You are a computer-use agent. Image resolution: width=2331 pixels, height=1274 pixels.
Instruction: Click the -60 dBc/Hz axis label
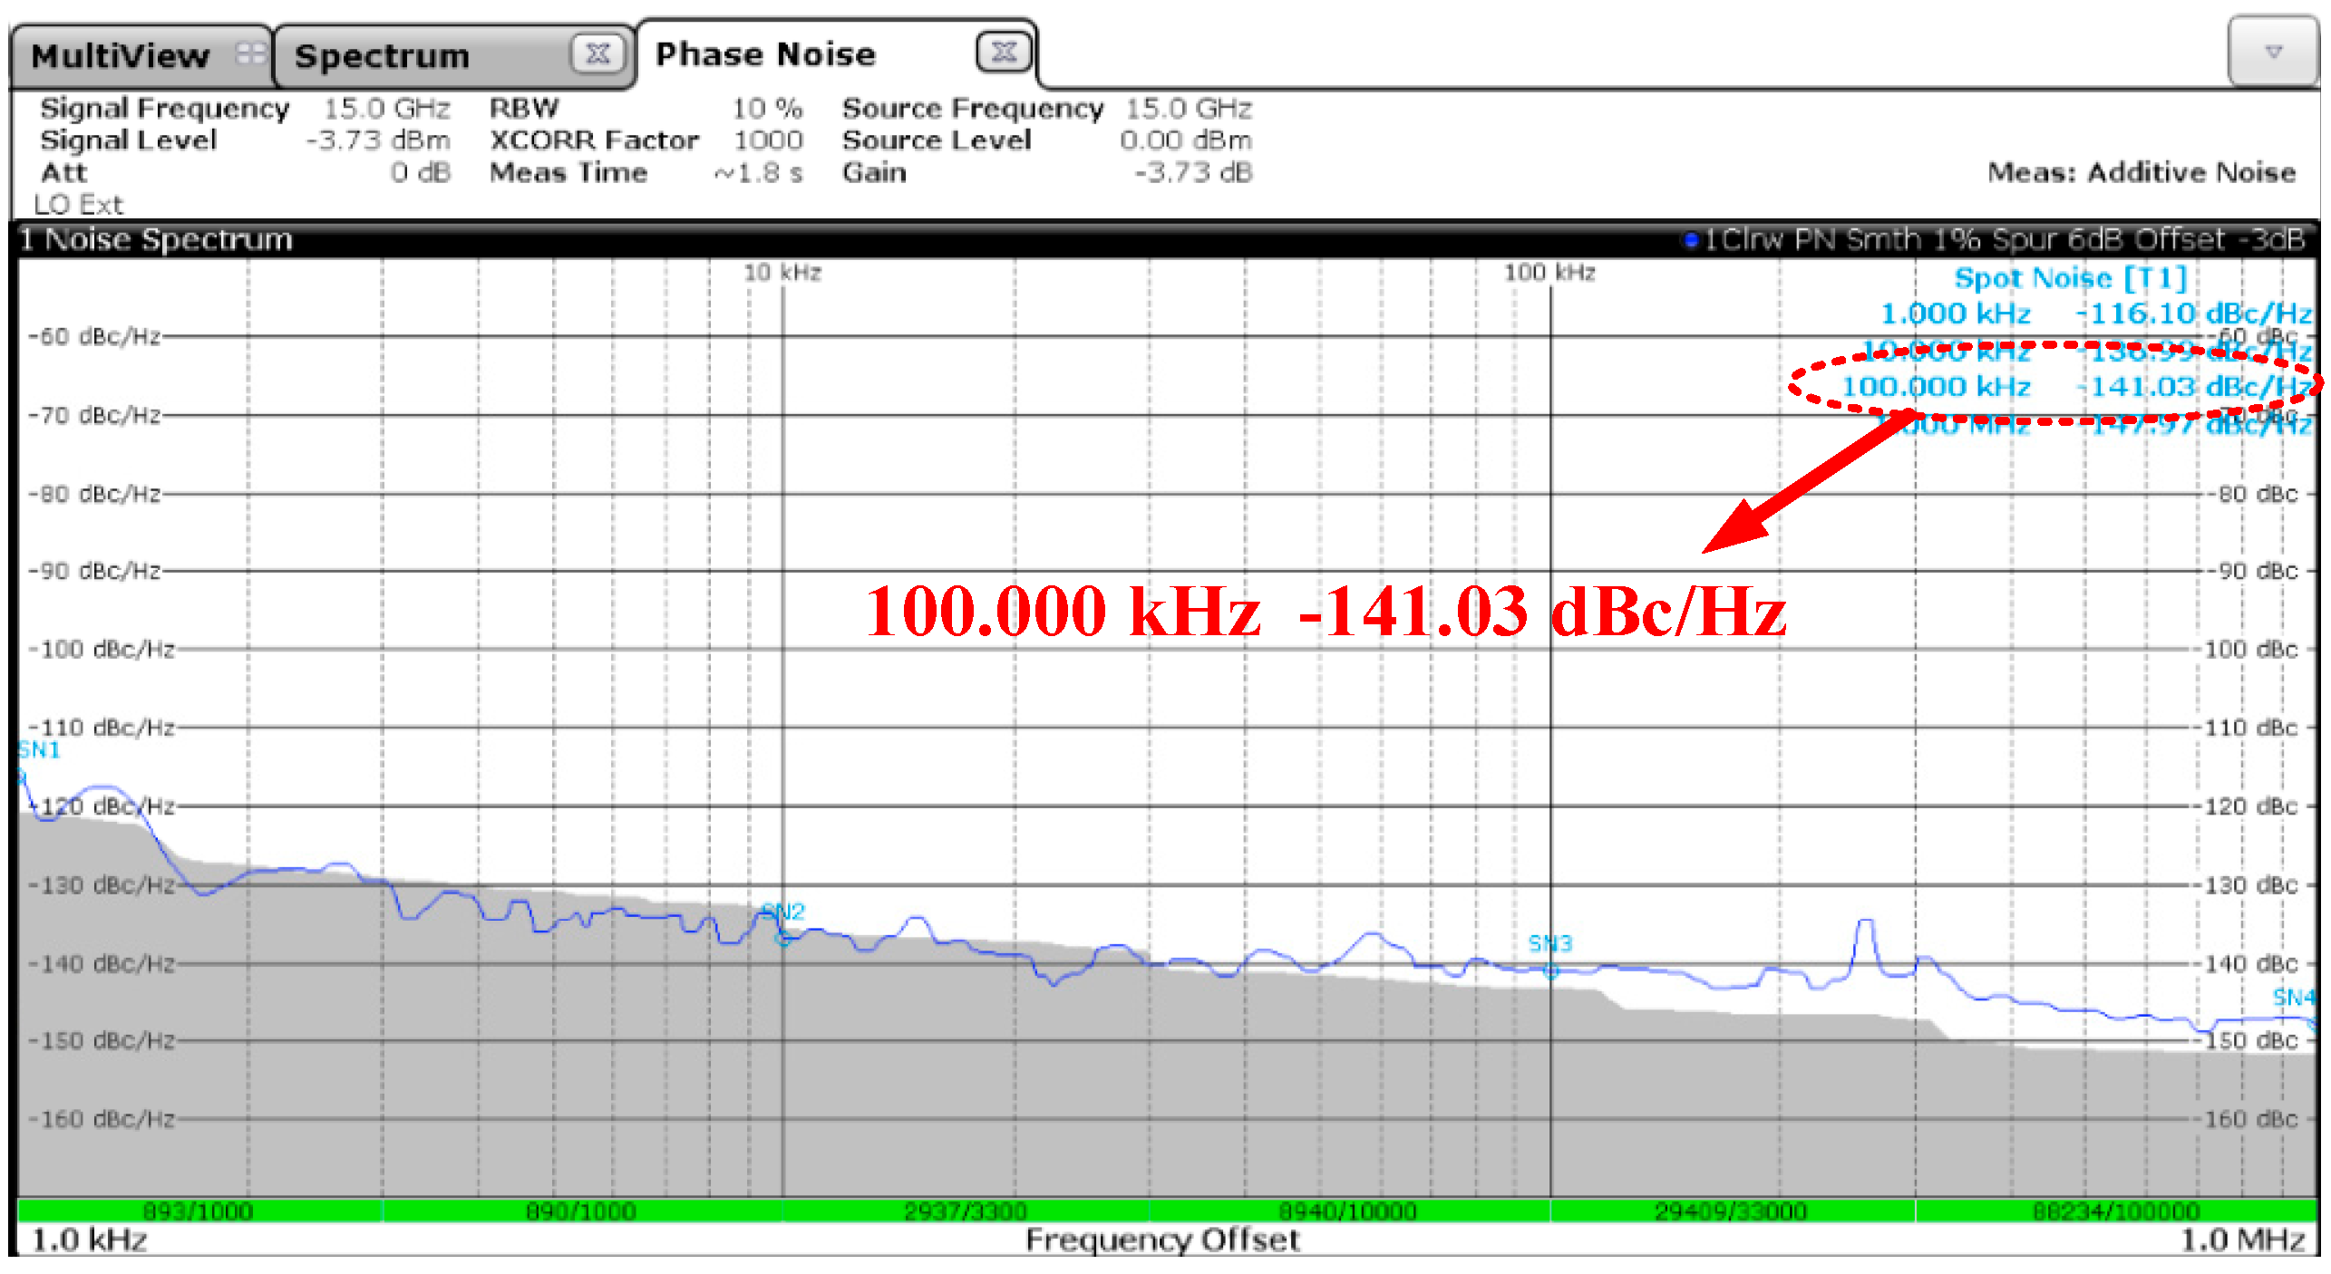tap(94, 337)
